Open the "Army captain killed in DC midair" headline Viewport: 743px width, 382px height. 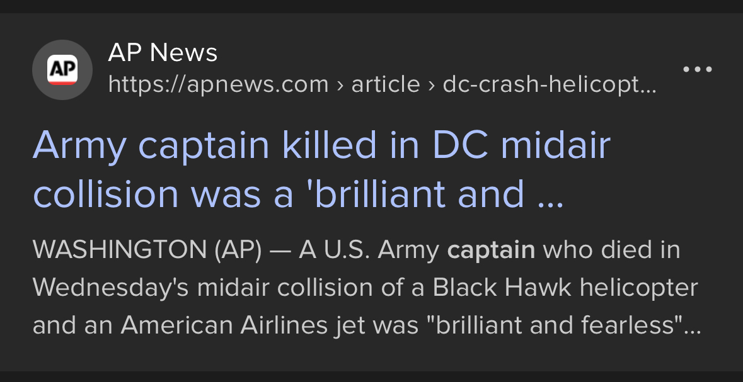(x=321, y=145)
